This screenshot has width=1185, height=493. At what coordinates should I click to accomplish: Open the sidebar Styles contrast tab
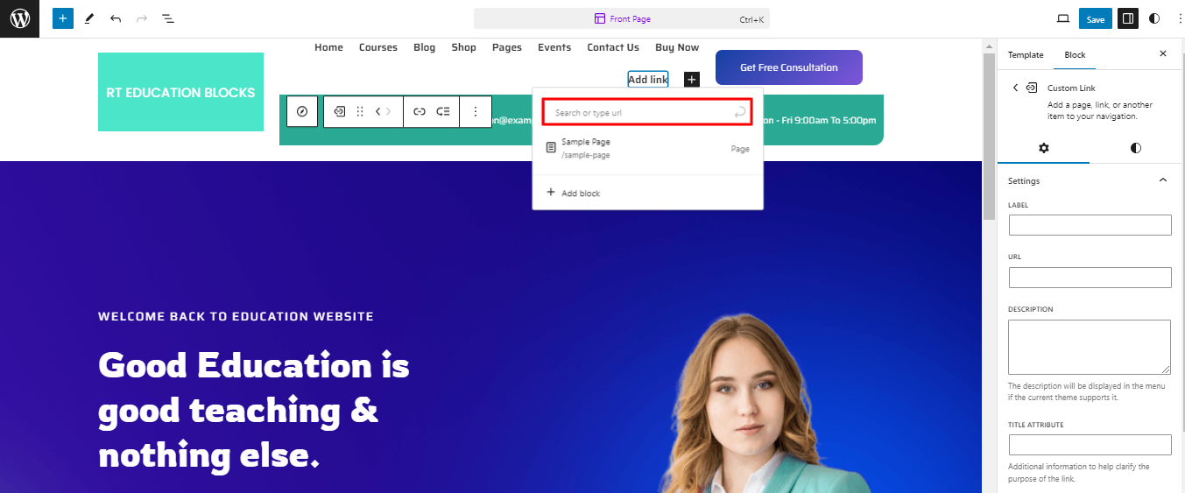[1136, 148]
